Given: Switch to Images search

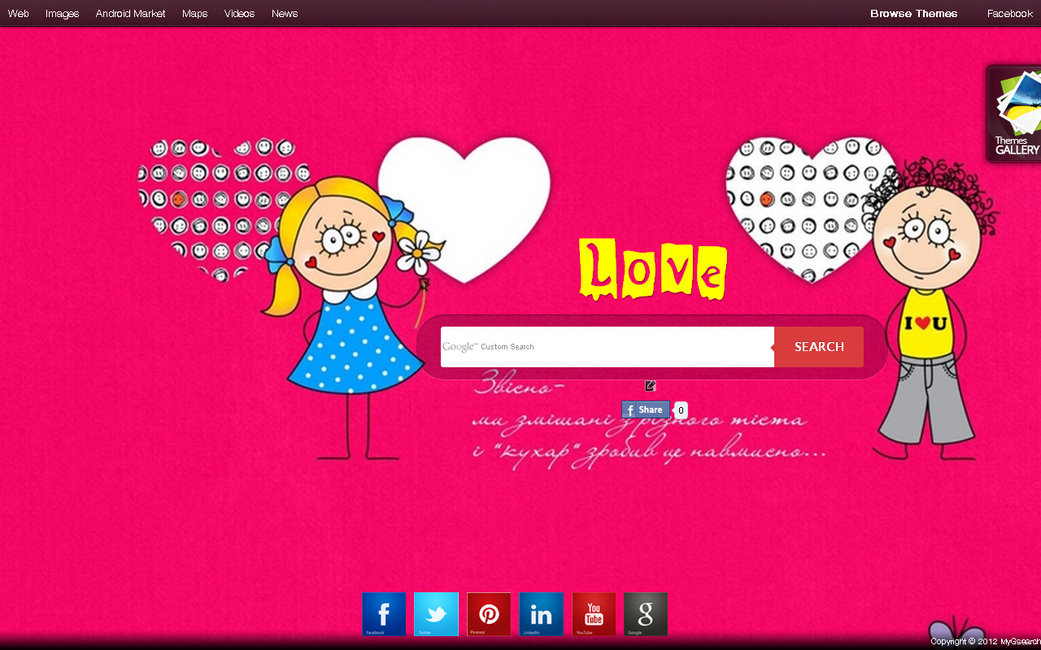Looking at the screenshot, I should [62, 13].
